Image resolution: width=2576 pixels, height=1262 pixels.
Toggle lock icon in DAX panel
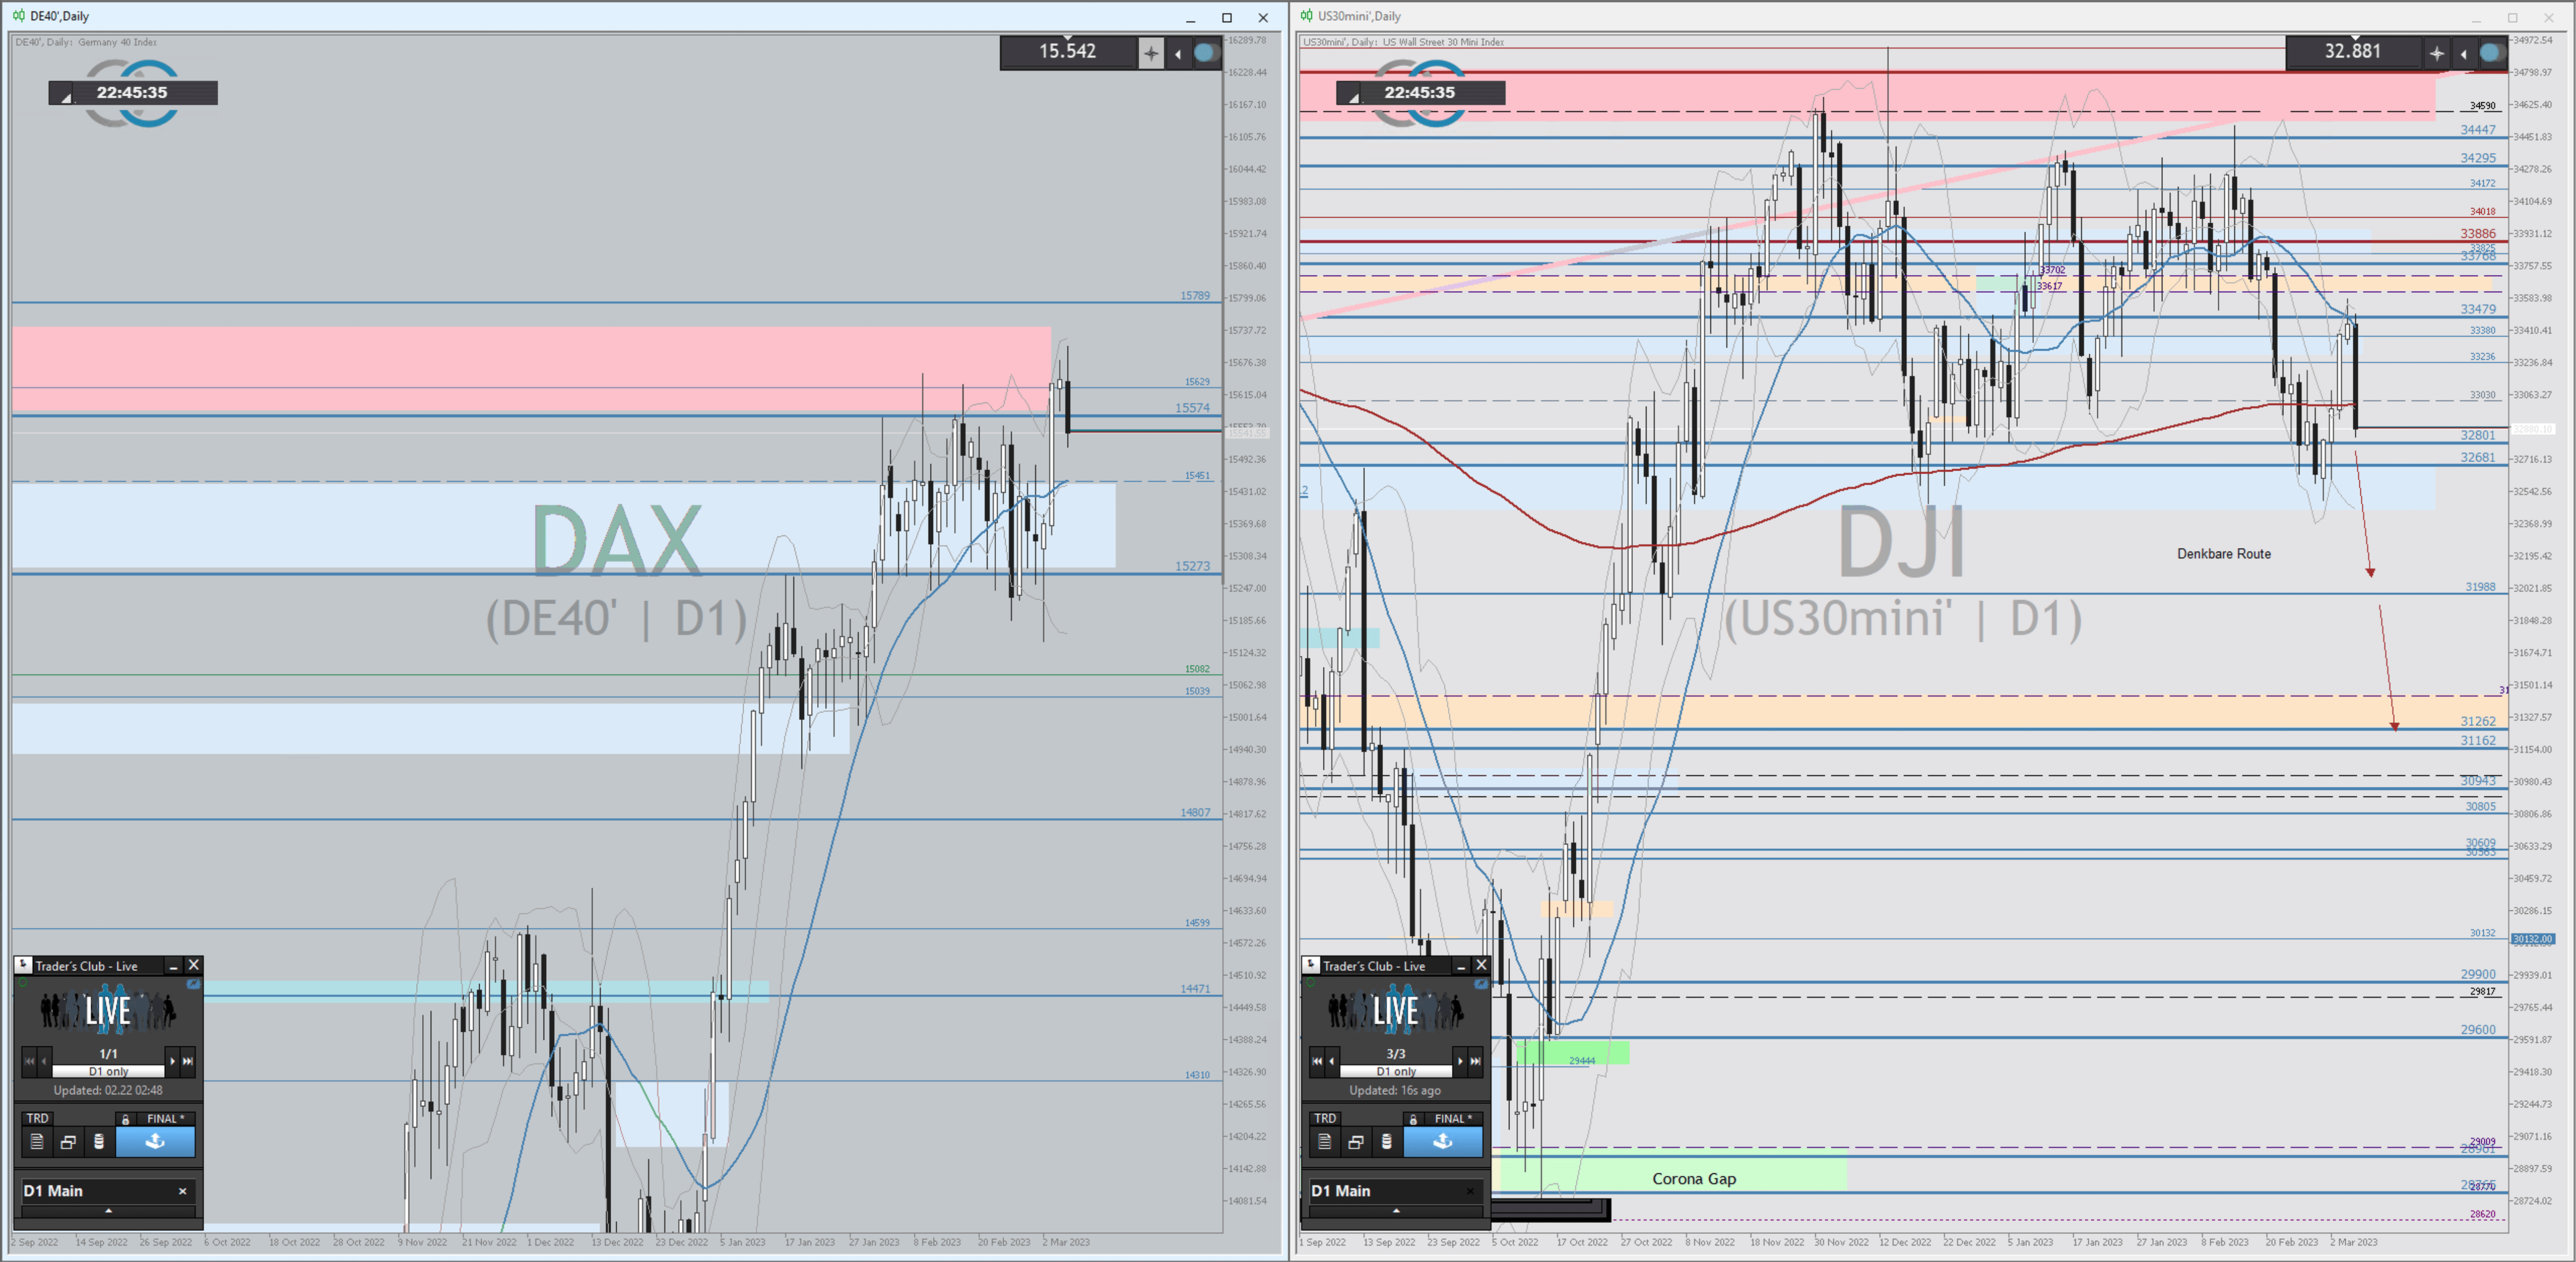pos(125,1119)
